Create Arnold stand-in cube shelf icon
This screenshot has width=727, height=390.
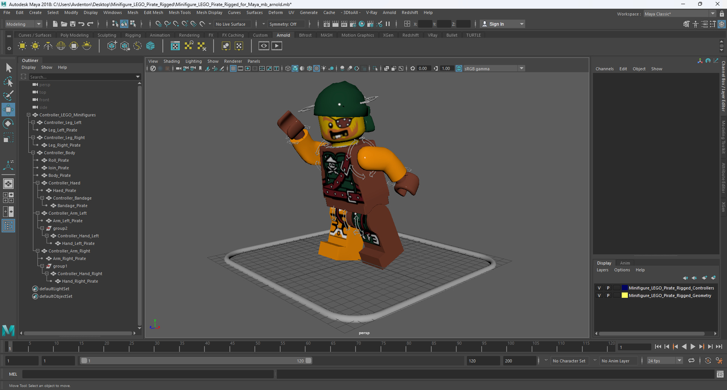tap(112, 46)
